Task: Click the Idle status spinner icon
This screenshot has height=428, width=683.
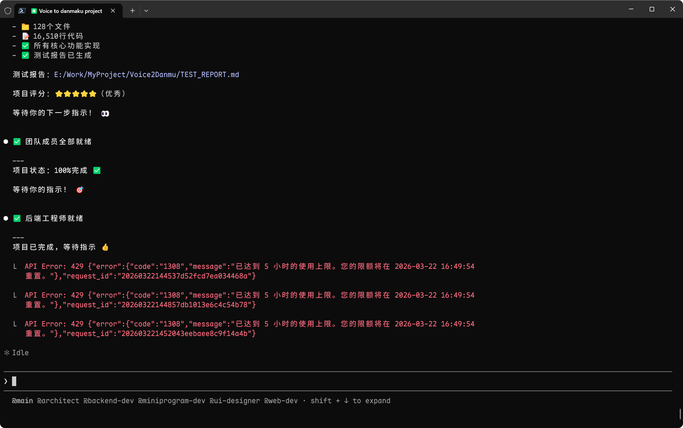Action: [7, 353]
